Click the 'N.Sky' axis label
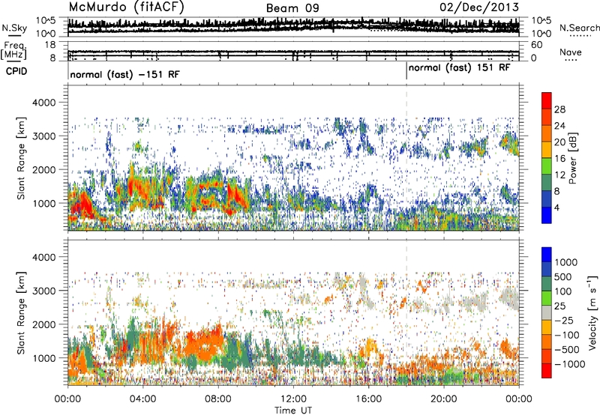 click(x=14, y=28)
